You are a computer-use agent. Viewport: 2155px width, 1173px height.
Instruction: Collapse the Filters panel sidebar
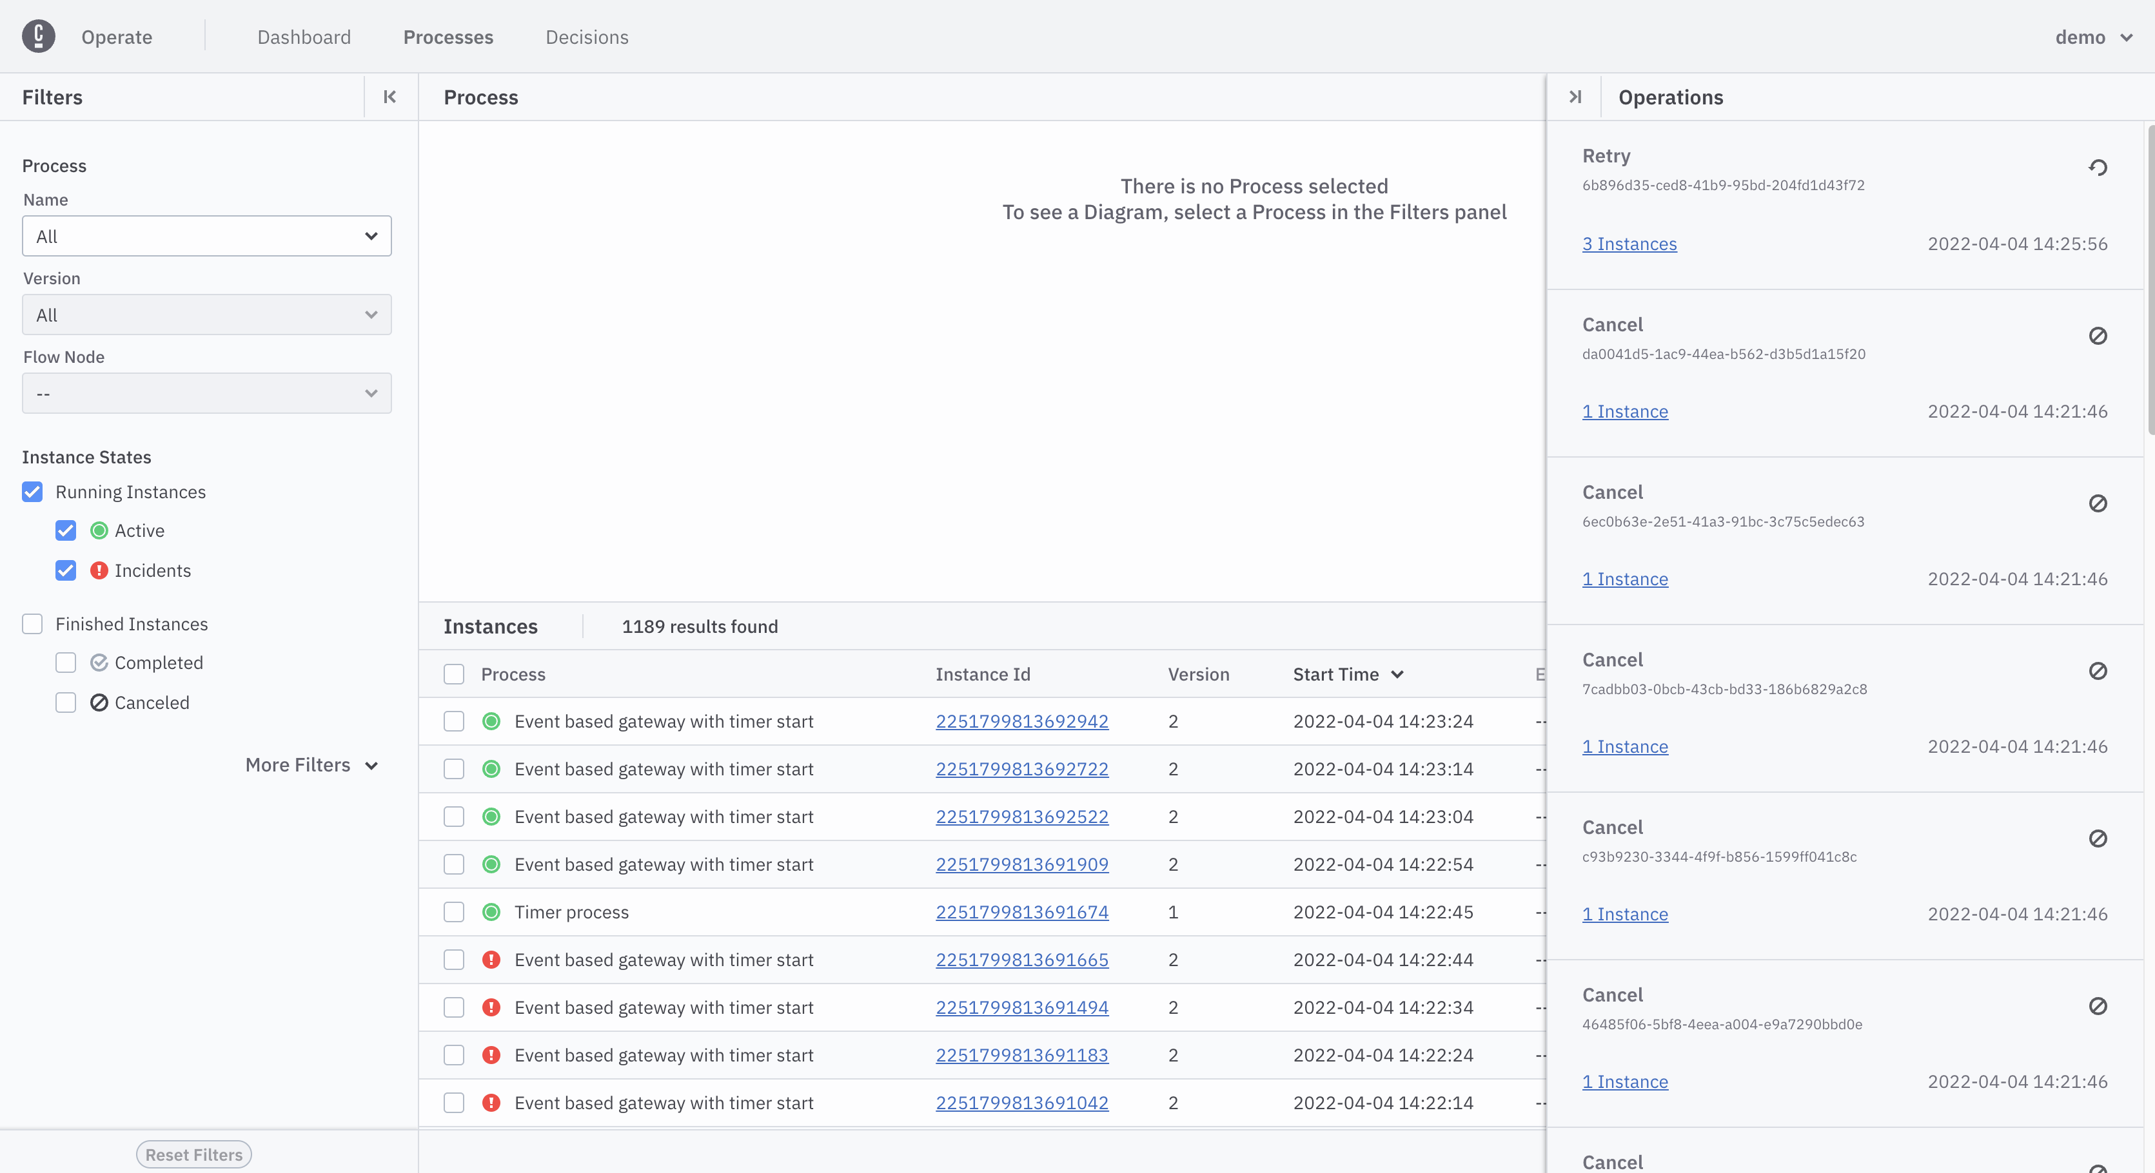coord(390,97)
